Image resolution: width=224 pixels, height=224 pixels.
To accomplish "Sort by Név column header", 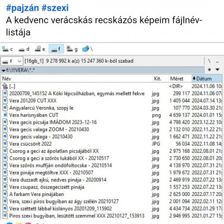I will [x=77, y=78].
